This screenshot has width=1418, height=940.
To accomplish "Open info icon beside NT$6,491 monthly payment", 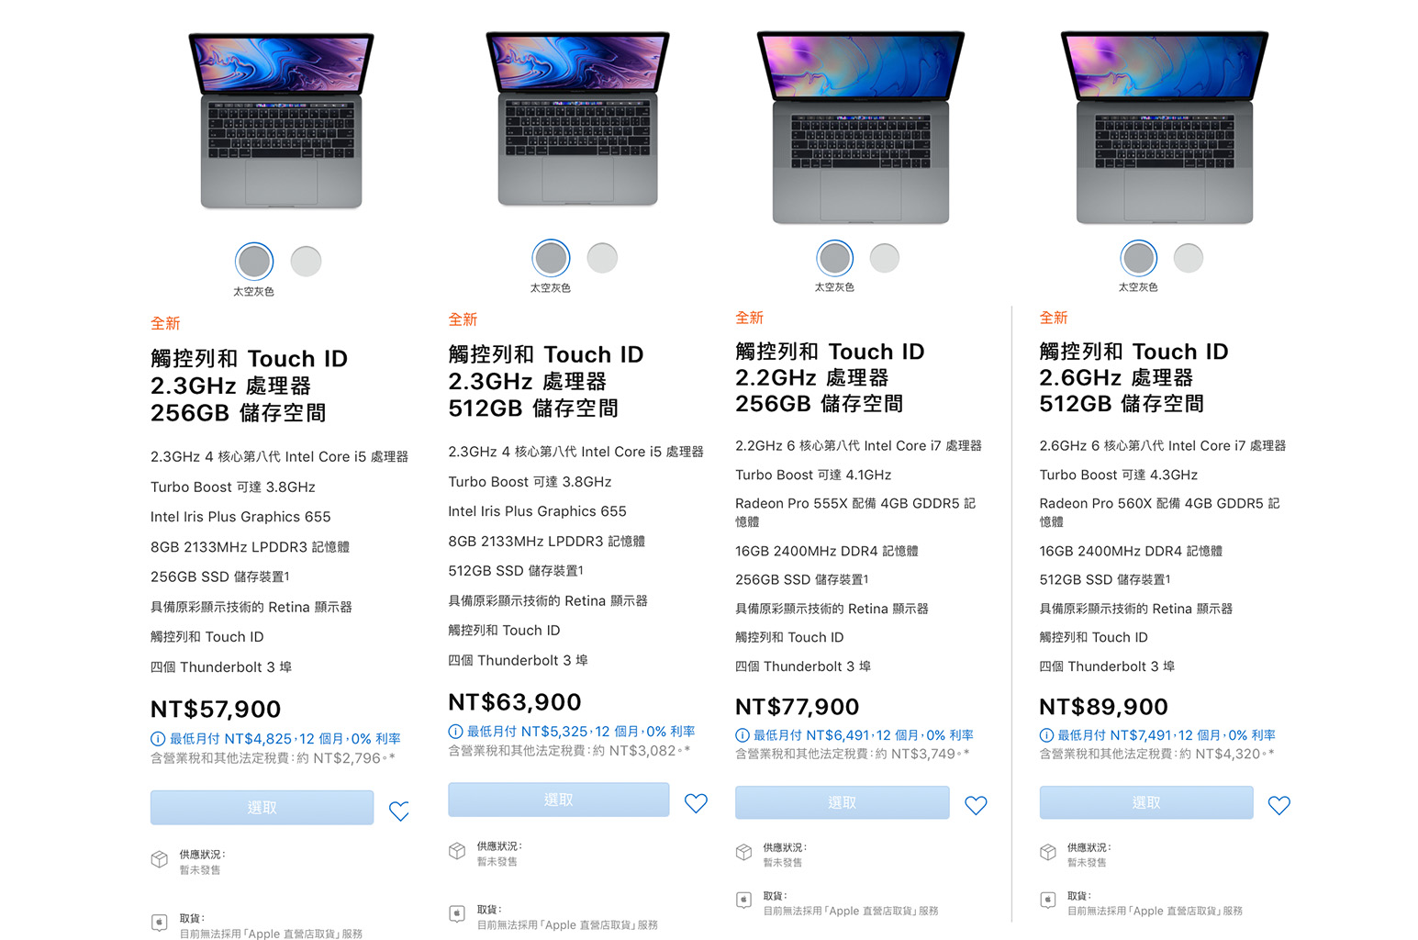I will (x=742, y=735).
